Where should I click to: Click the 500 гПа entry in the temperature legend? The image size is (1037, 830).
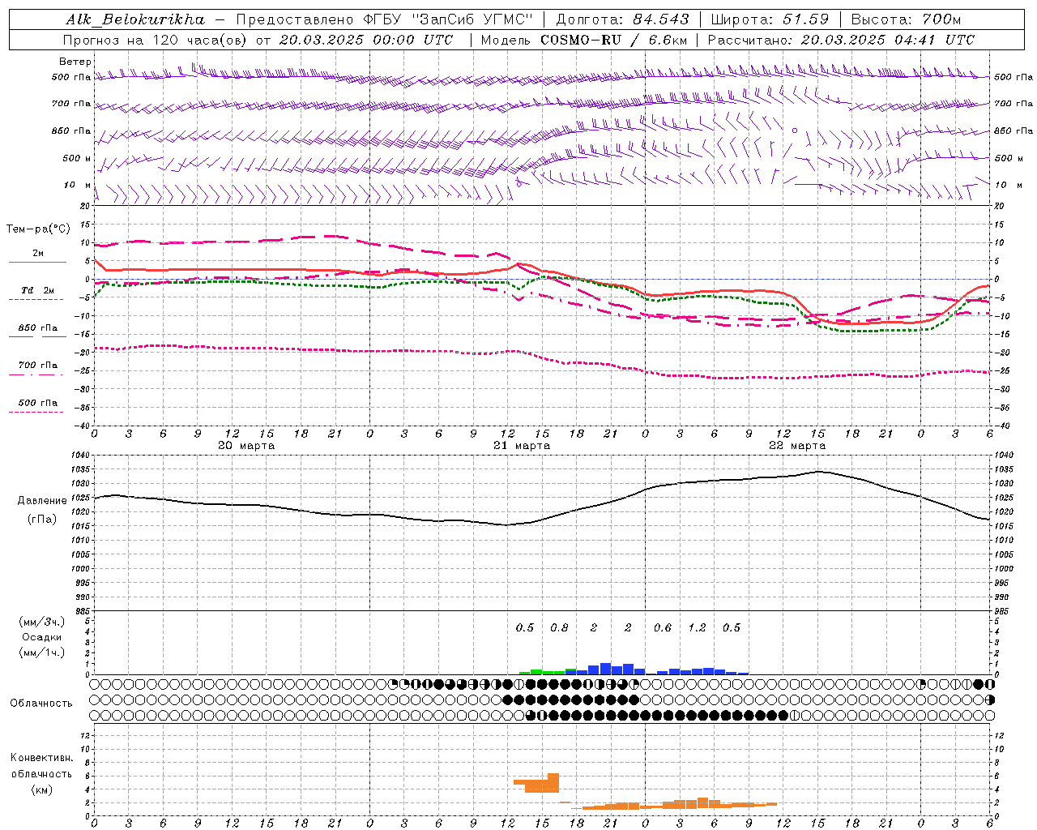coord(38,402)
